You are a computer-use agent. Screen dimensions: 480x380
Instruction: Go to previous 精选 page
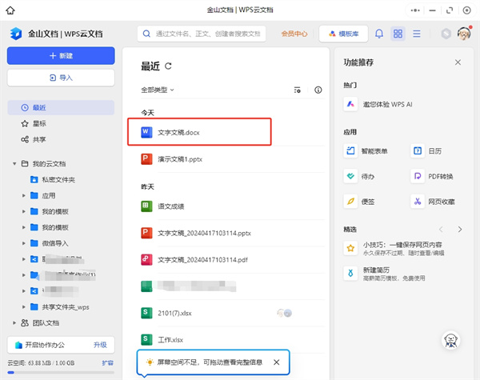pos(441,230)
